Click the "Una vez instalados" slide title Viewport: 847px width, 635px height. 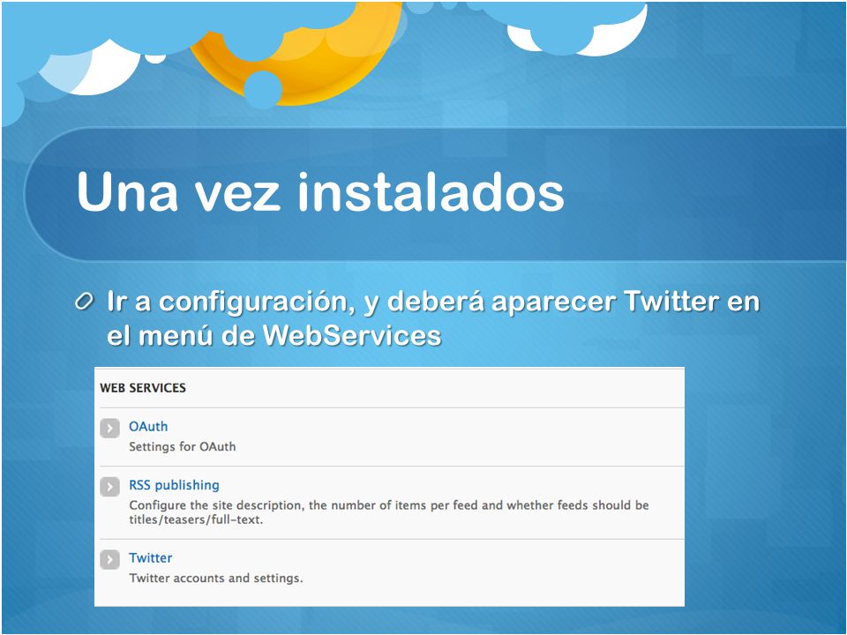tap(320, 192)
